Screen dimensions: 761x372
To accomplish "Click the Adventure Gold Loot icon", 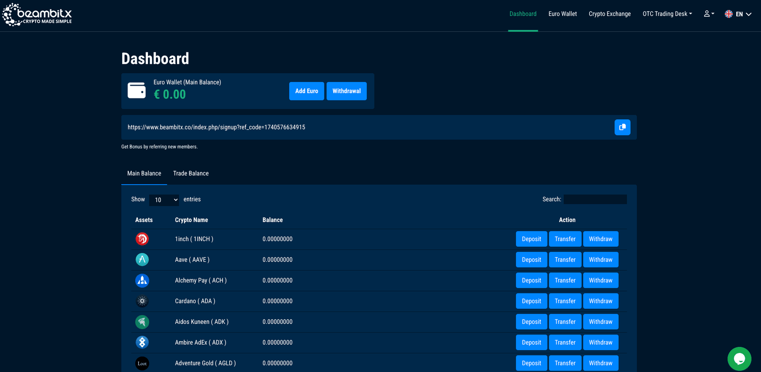I will (x=142, y=363).
